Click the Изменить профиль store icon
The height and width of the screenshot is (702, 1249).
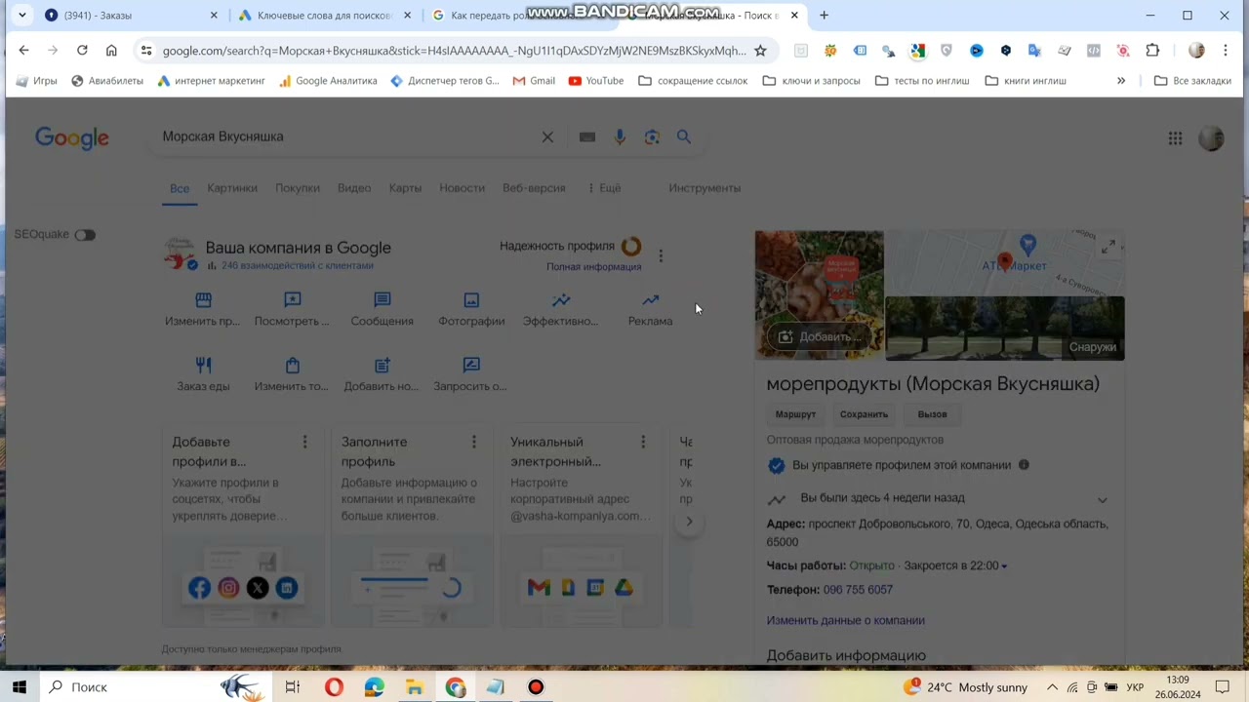203,300
